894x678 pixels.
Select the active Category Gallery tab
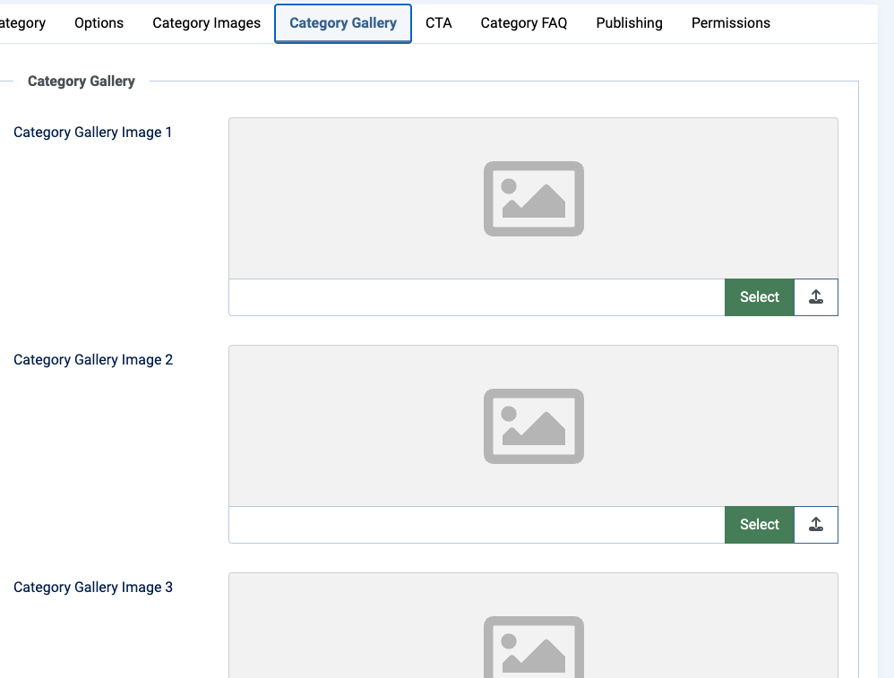pyautogui.click(x=342, y=23)
